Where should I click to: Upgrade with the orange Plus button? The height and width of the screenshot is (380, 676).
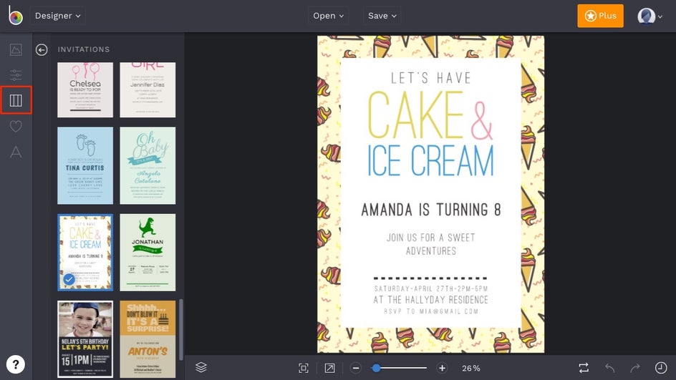point(600,16)
